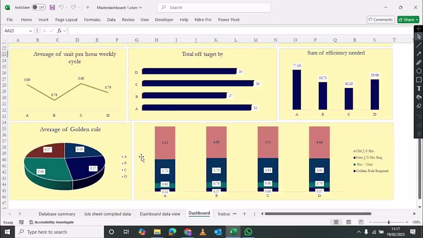
Task: Select the arrow drawing tool
Action: (x=419, y=53)
